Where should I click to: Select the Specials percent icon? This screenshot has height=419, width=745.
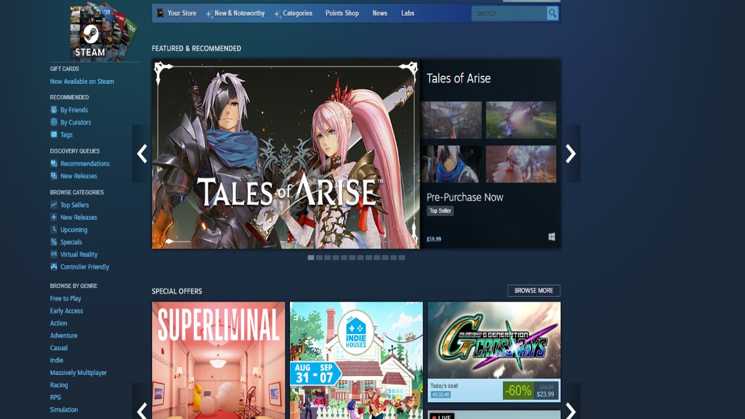55,242
